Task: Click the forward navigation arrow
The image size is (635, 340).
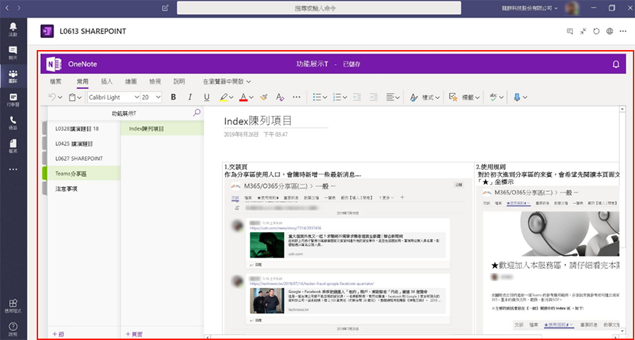Action: point(19,8)
